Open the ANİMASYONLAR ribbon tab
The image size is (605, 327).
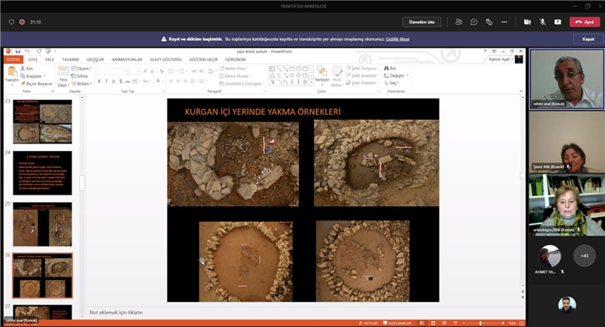tap(127, 60)
